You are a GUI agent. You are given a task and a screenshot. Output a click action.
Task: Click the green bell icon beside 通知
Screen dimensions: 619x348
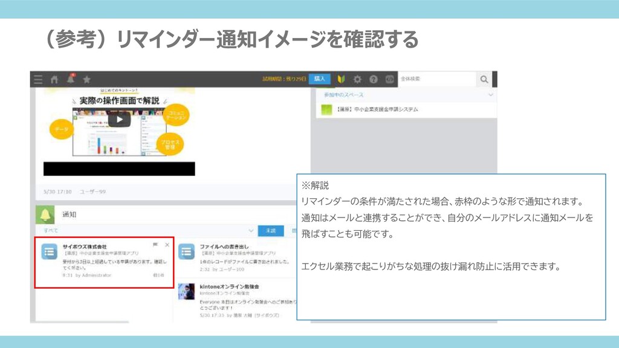pos(45,214)
